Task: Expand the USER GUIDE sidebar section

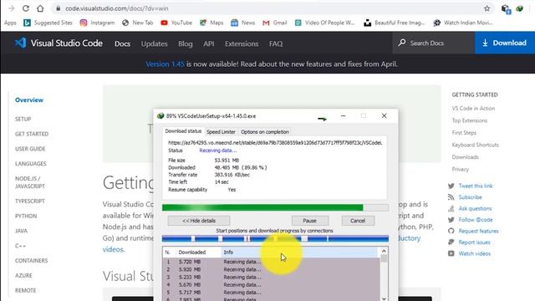Action: 30,149
